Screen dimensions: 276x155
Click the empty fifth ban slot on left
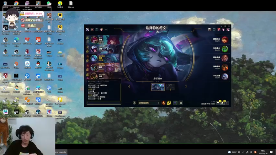coord(106,30)
